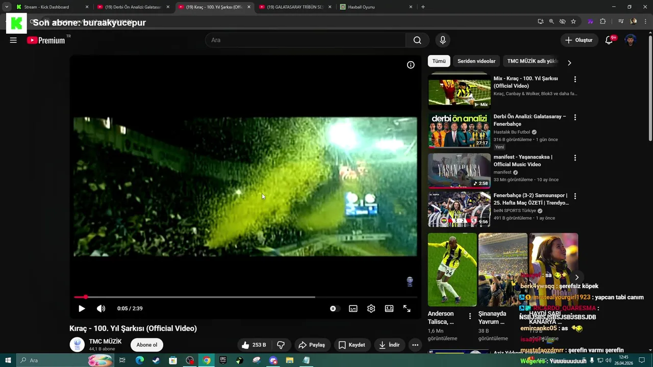Open options for Fenerbahçe (3-2) Samsunspor video
This screenshot has height=367, width=653.
(x=575, y=196)
